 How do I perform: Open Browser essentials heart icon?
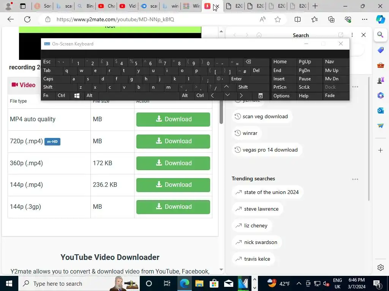pos(348,19)
